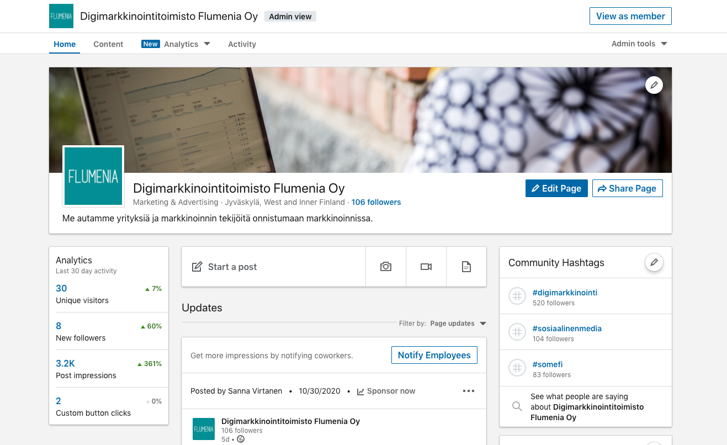The image size is (727, 445).
Task: Click the 7% unique visitors change
Action: point(153,289)
